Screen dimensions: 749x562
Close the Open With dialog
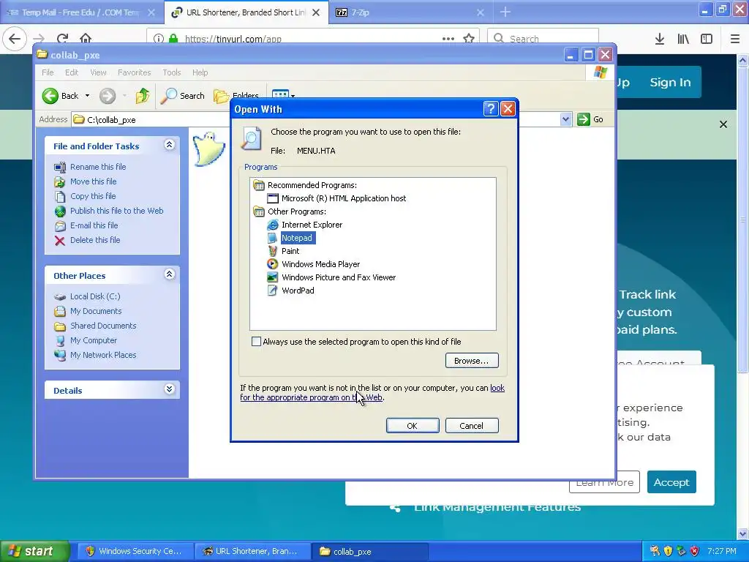click(508, 109)
